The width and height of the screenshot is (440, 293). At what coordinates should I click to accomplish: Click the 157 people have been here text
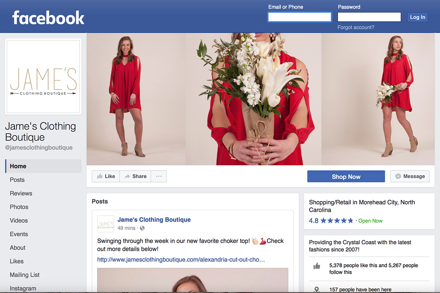coord(360,290)
